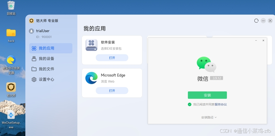
Task: Click the 我的应用 page heading
Action: (x=95, y=29)
